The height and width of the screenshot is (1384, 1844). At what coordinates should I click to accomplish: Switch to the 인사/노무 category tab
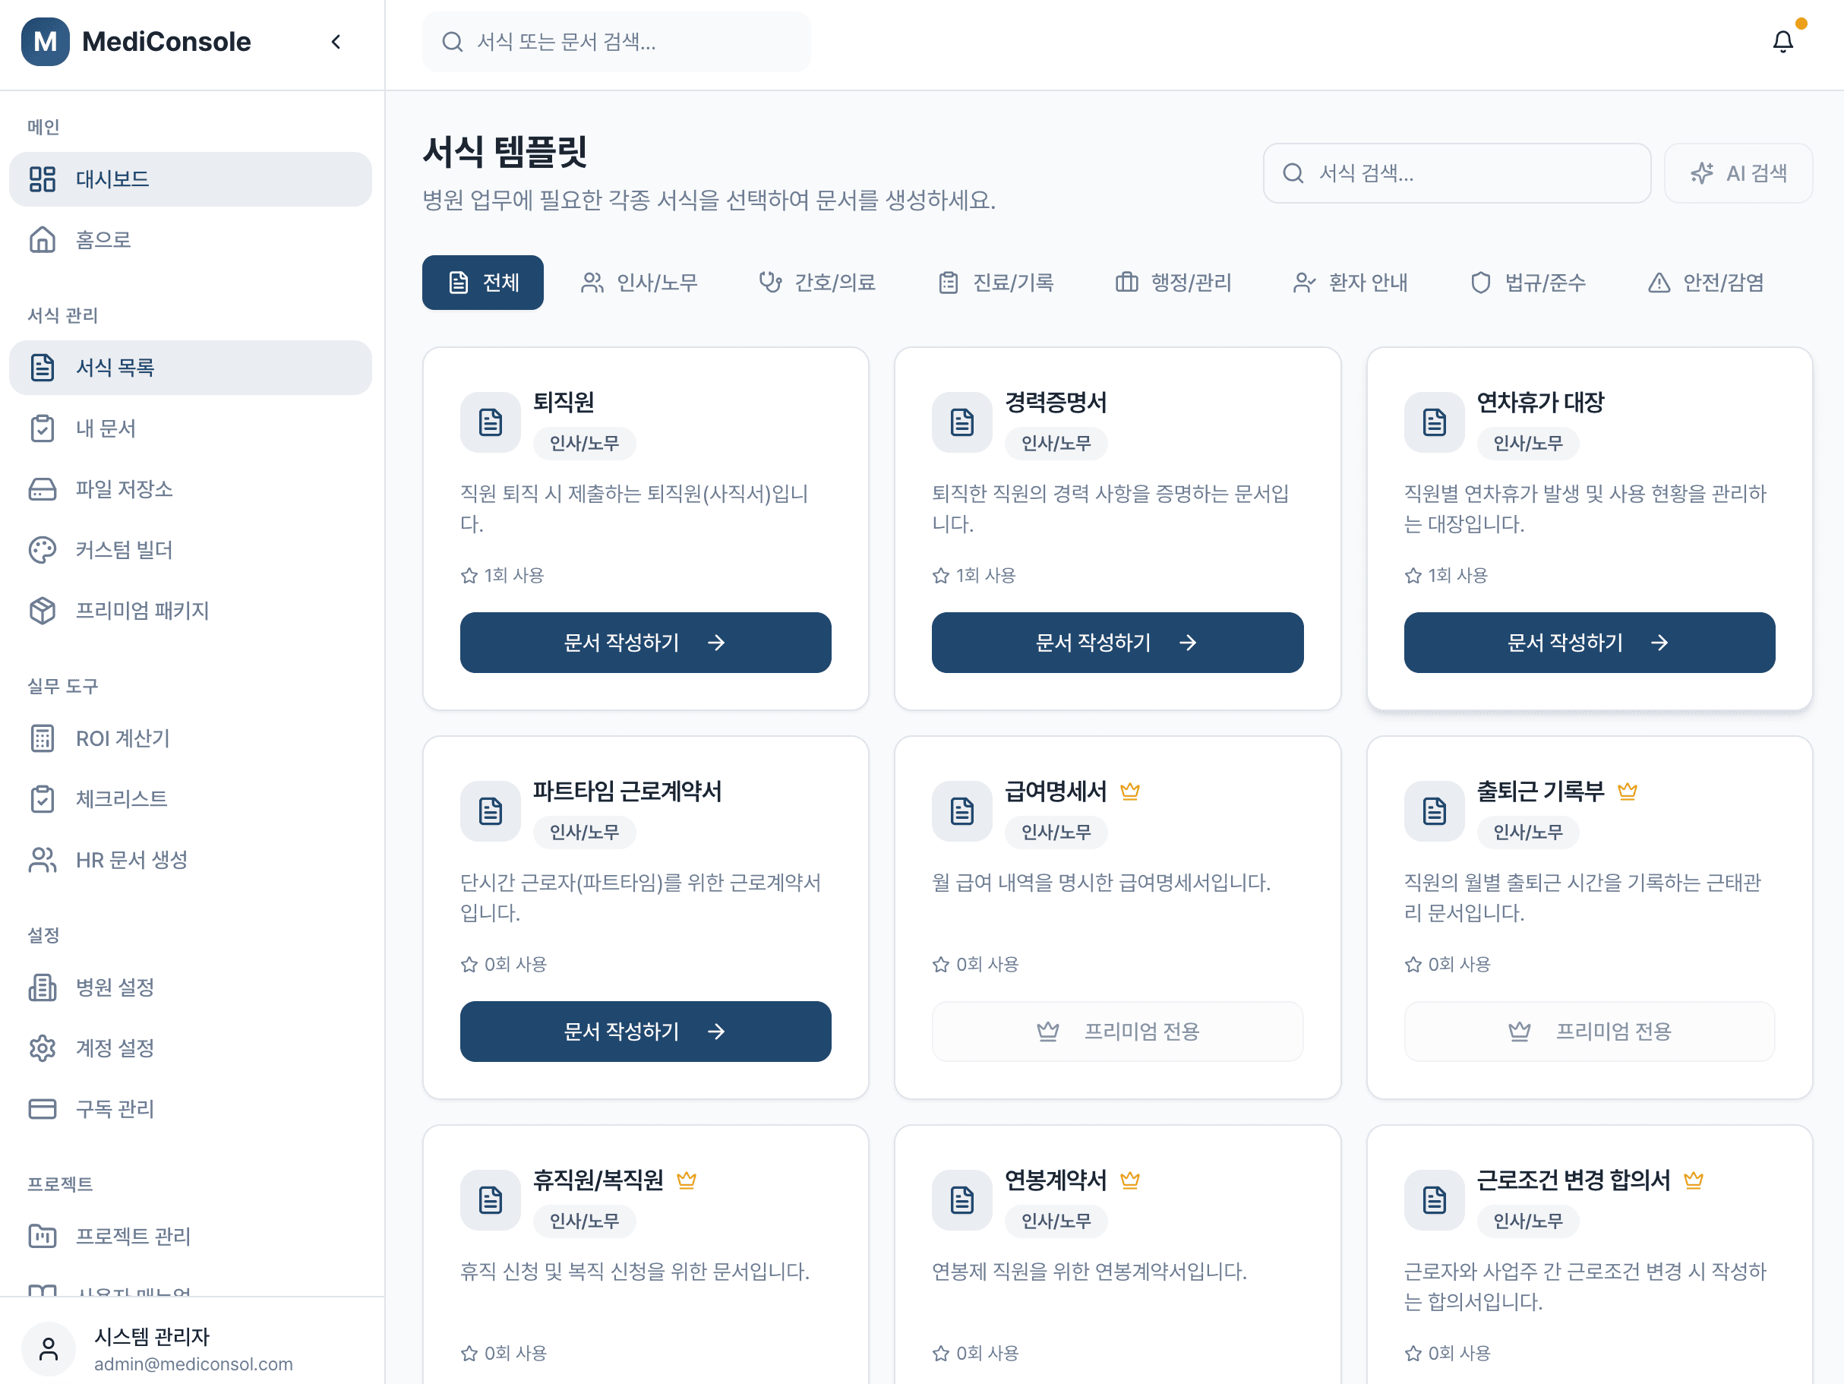click(x=640, y=283)
